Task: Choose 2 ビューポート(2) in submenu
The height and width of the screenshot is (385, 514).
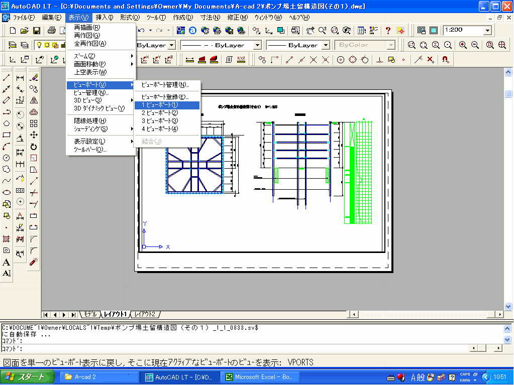Action: 167,113
